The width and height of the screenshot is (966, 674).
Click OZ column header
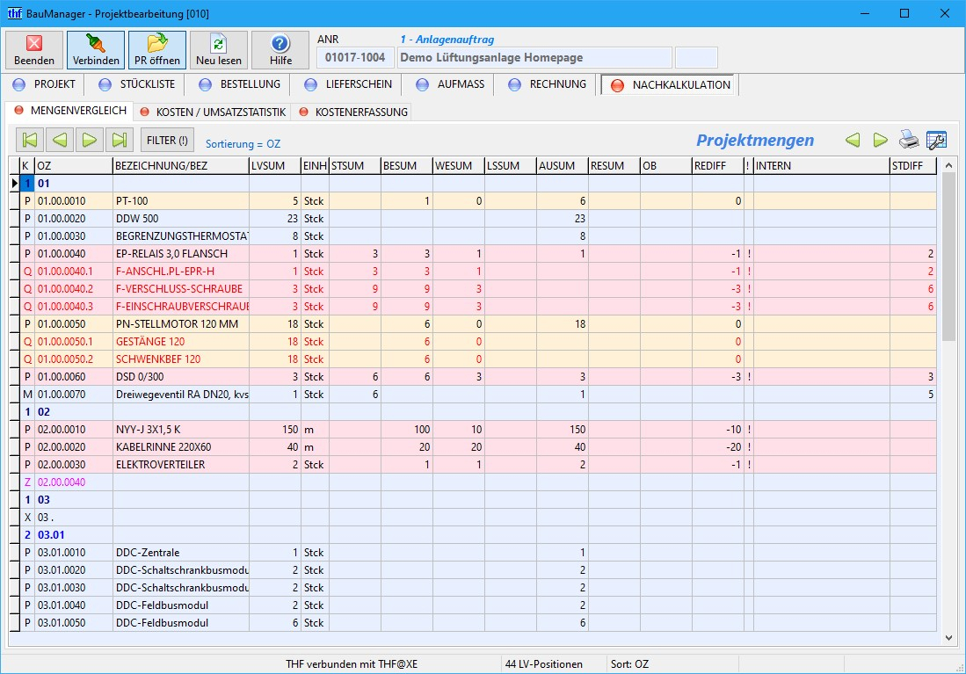coord(73,166)
